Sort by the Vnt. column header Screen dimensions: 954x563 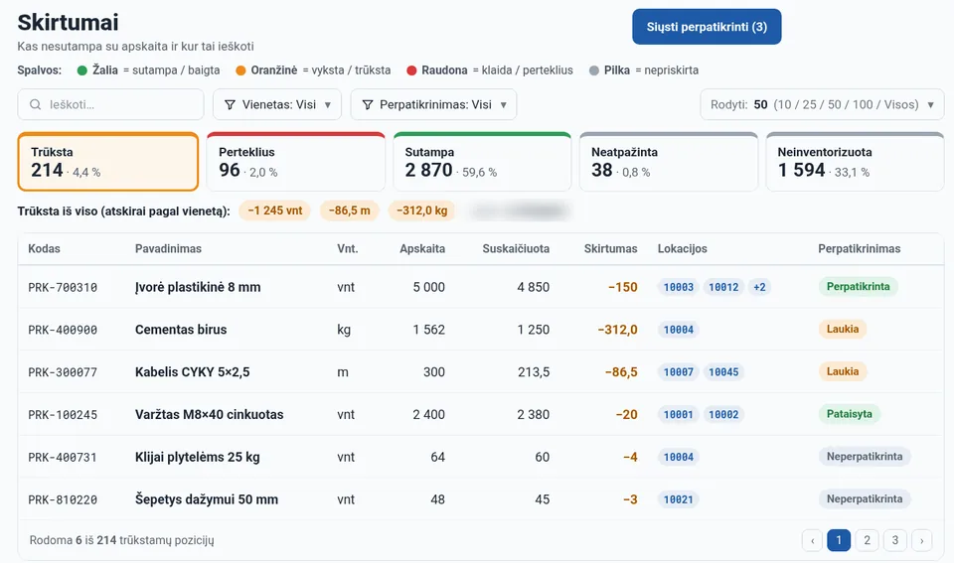point(348,248)
